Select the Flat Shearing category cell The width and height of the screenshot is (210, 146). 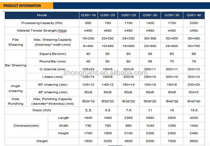pos(16,42)
